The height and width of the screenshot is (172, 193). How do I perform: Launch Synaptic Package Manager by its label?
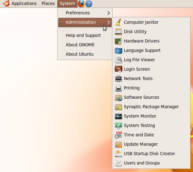[x=151, y=107]
